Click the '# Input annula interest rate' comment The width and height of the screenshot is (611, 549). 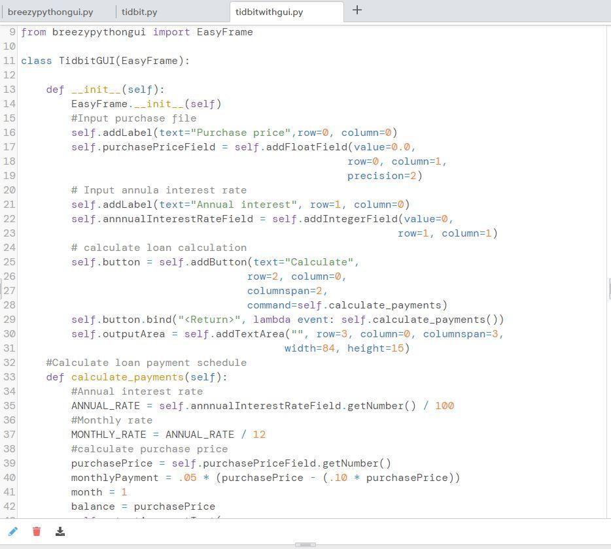(x=159, y=190)
